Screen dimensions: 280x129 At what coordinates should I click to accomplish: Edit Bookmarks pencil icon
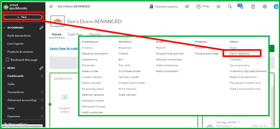pyautogui.click(x=41, y=28)
